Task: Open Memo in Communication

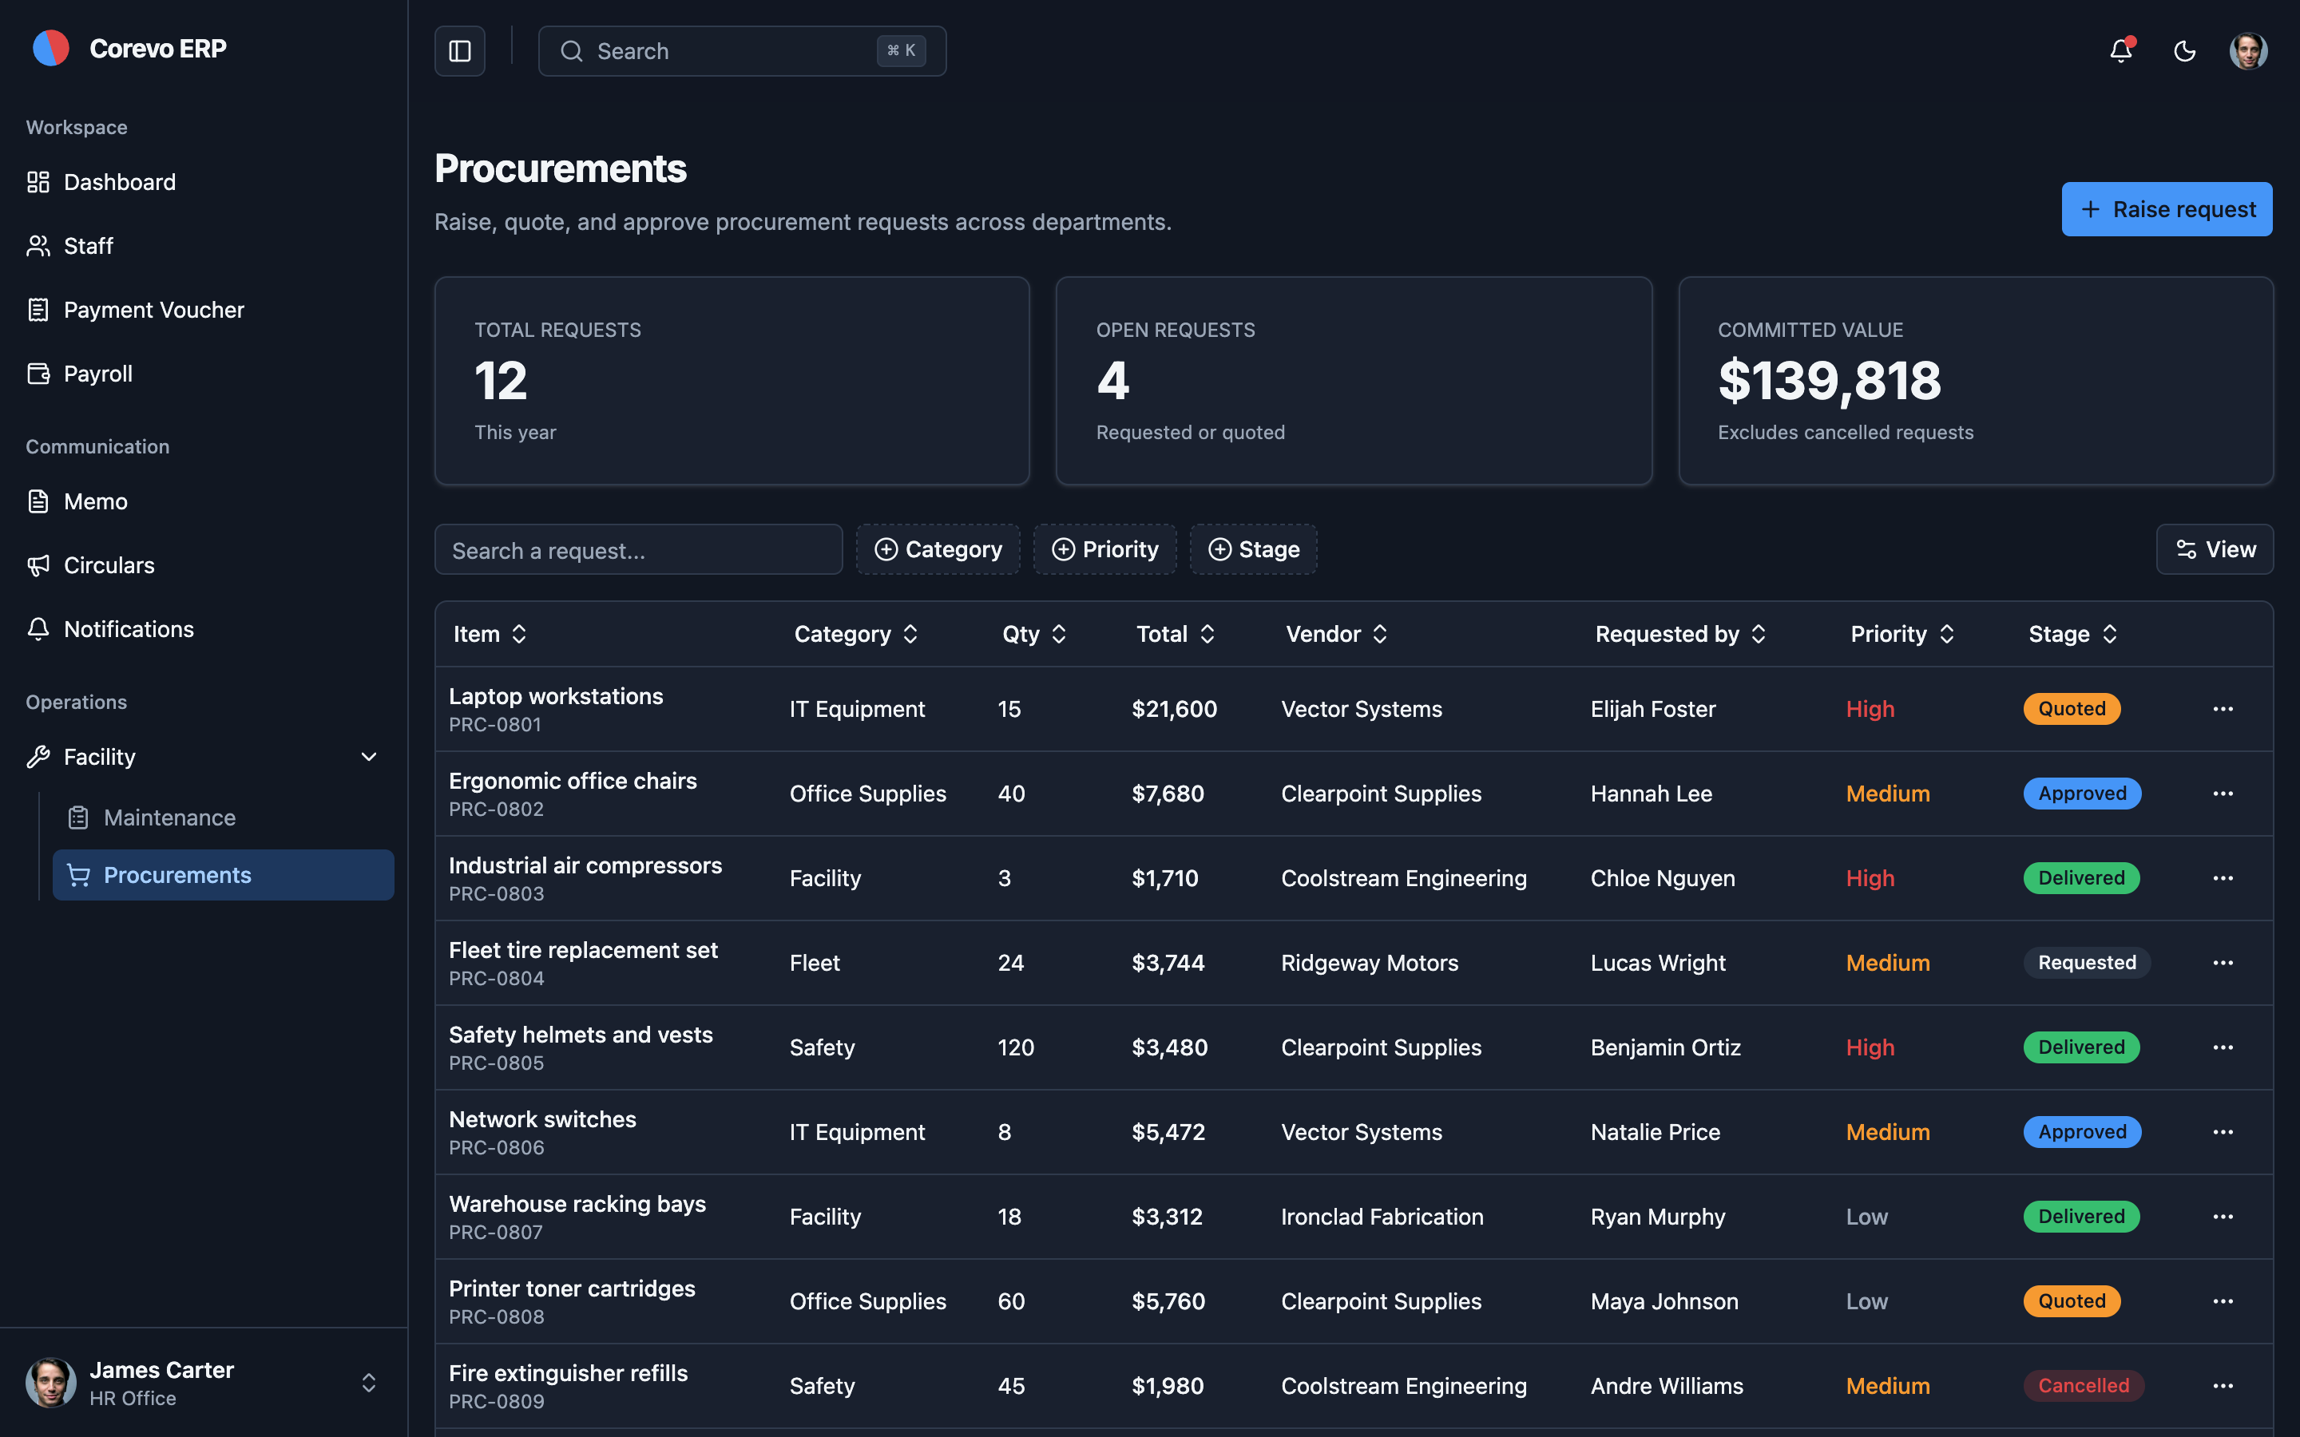Action: (204, 502)
